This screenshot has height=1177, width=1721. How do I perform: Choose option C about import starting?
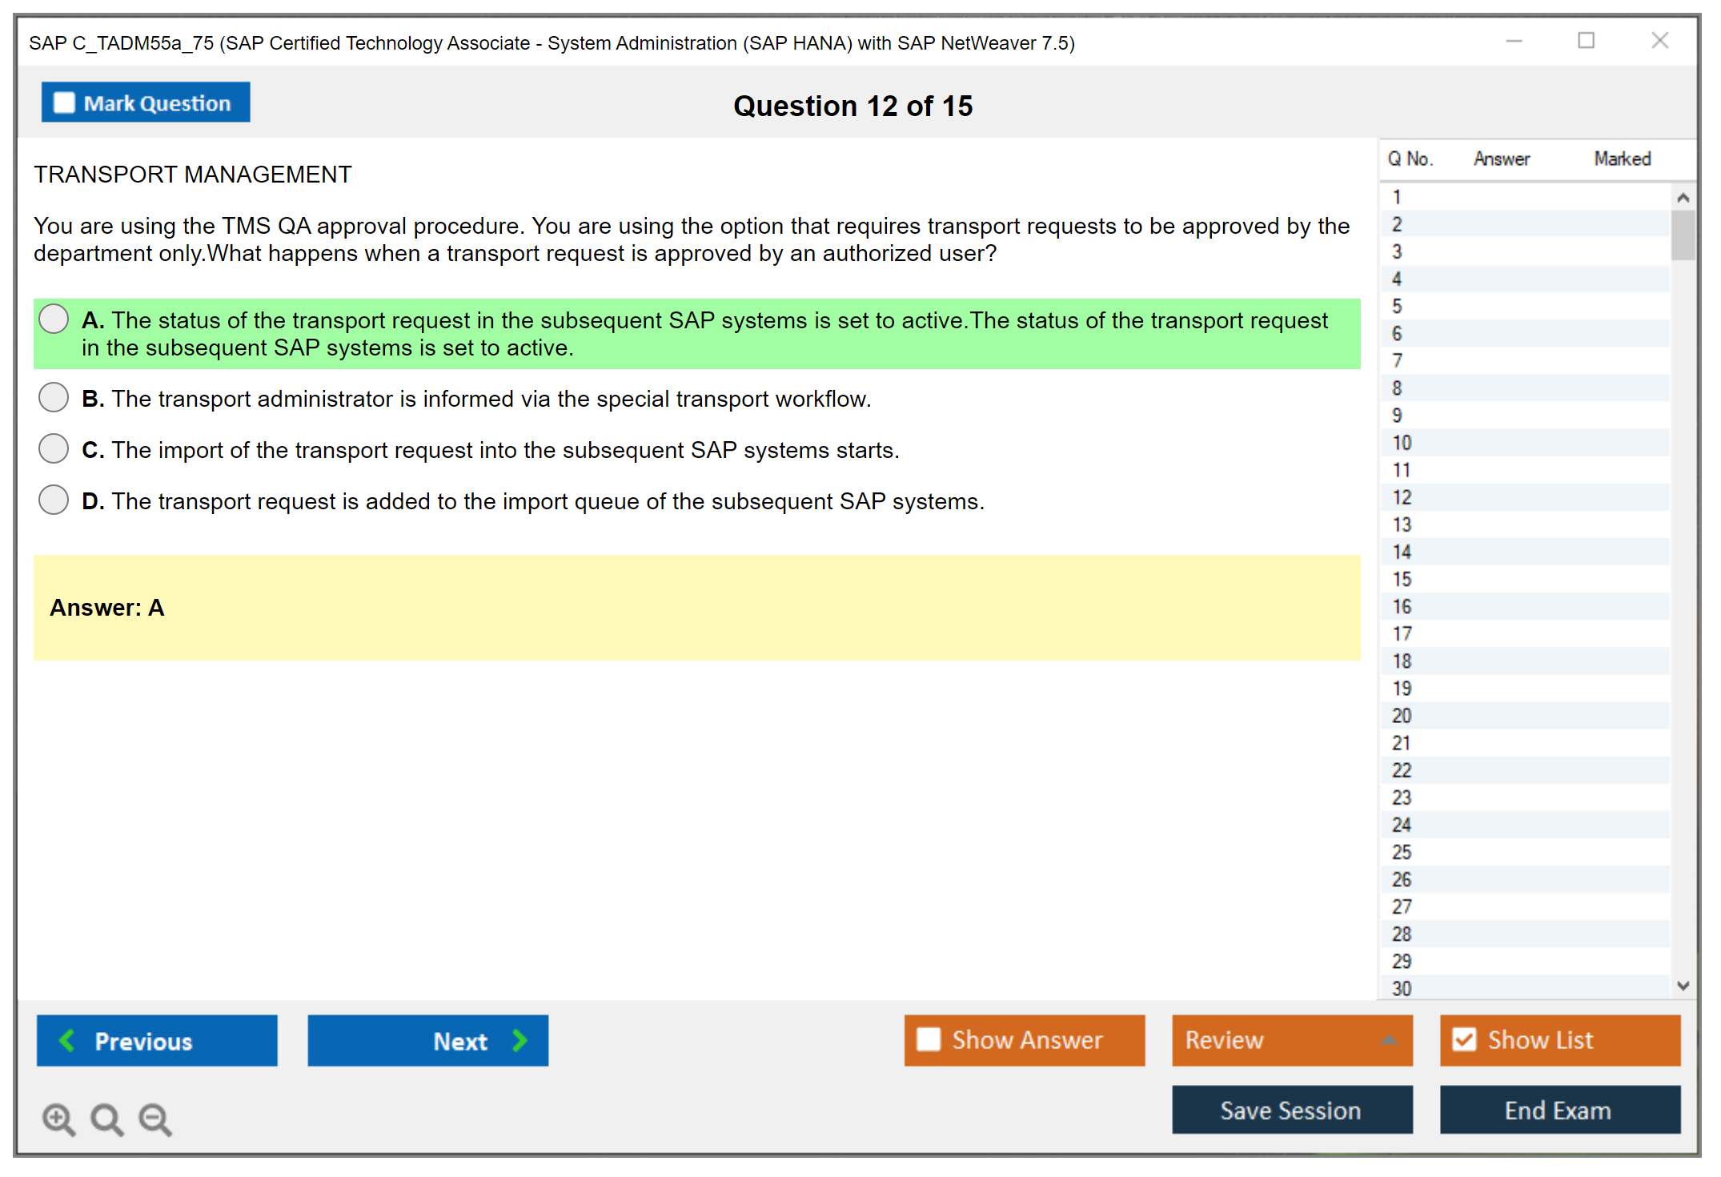[x=54, y=448]
